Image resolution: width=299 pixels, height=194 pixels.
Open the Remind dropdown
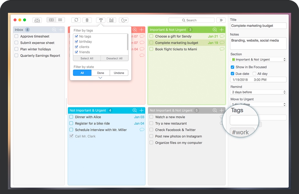click(258, 92)
